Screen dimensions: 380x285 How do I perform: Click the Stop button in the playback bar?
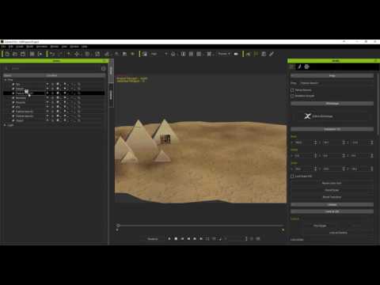click(x=176, y=238)
